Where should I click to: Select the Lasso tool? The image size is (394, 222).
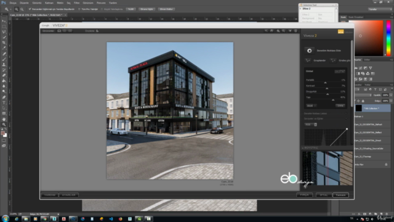(x=4, y=32)
